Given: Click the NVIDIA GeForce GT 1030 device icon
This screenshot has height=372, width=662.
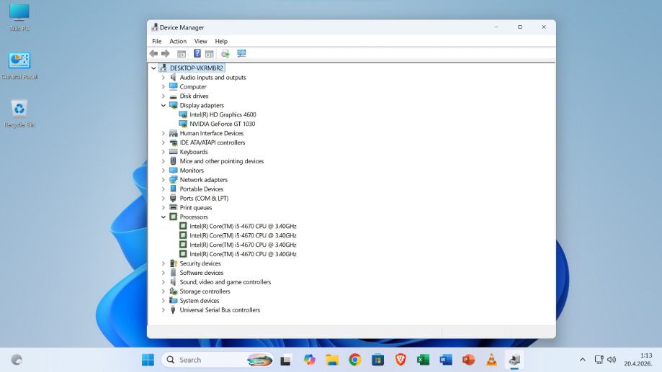Looking at the screenshot, I should click(183, 124).
